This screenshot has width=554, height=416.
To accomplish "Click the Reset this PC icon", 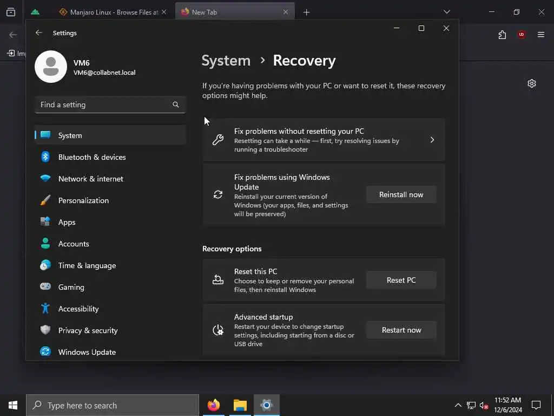I will coord(218,280).
